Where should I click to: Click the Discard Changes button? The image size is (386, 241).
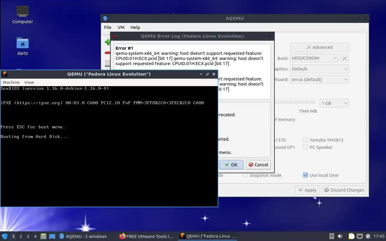click(x=344, y=190)
